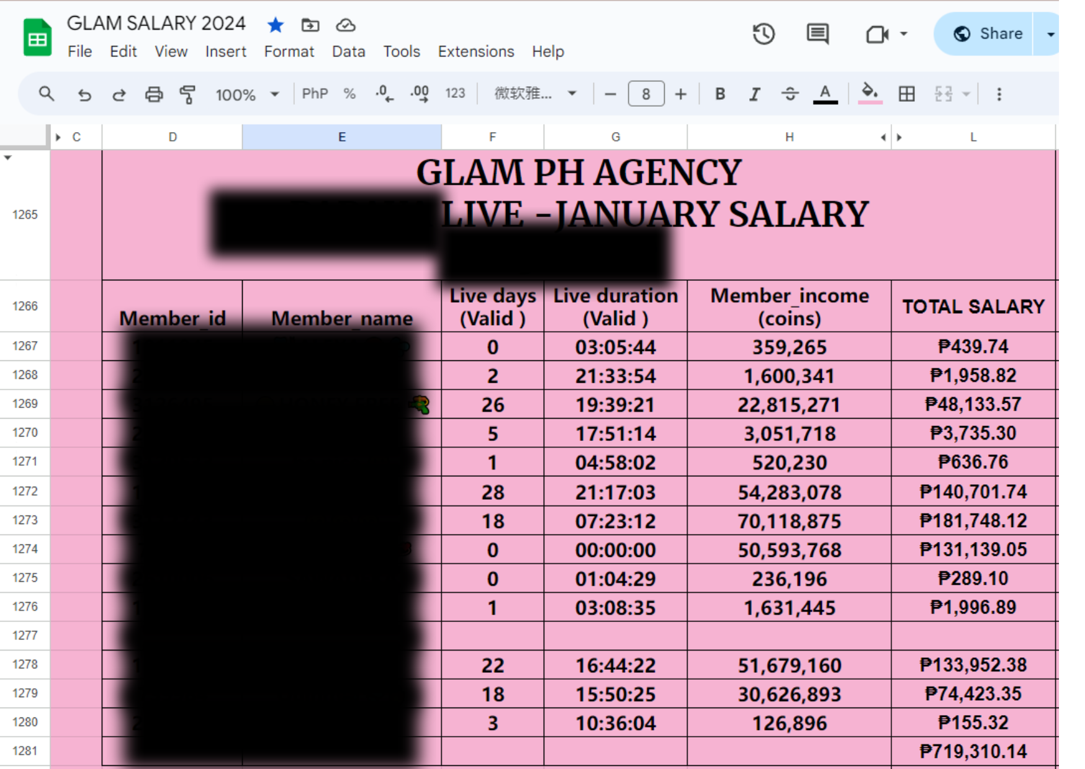Click the font size field showing 8
Viewport: 1085px width, 769px height.
646,94
